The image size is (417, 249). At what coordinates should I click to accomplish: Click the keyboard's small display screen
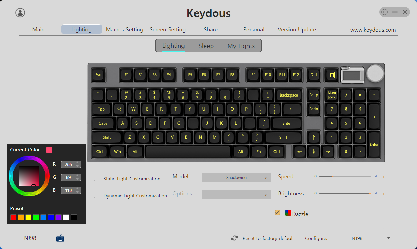click(x=353, y=75)
